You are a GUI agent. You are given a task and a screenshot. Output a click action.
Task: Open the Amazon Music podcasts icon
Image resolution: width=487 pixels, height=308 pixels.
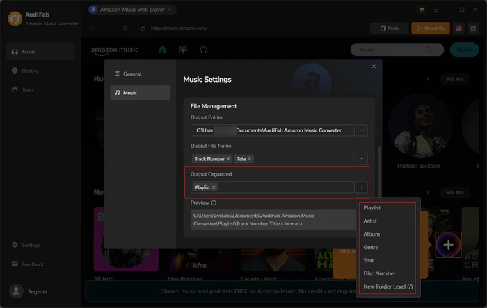(183, 50)
